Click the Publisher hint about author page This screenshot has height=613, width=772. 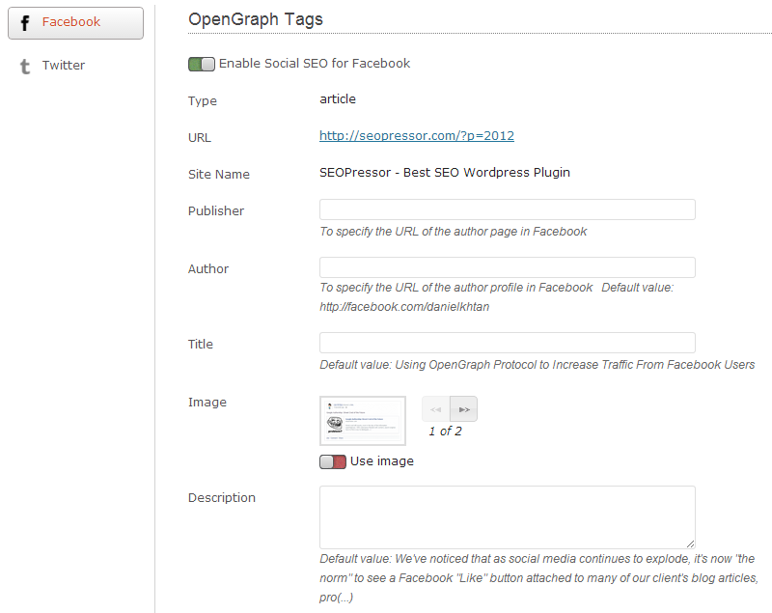pyautogui.click(x=453, y=232)
